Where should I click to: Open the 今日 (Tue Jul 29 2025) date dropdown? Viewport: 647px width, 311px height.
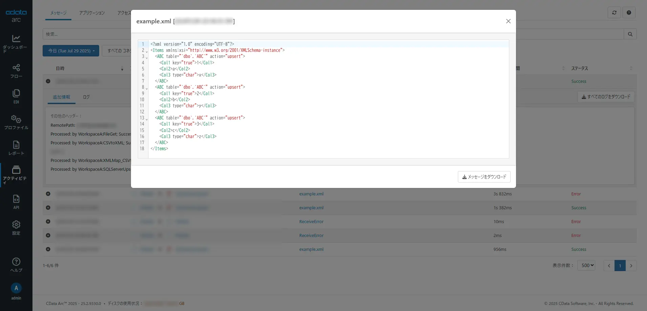(71, 51)
